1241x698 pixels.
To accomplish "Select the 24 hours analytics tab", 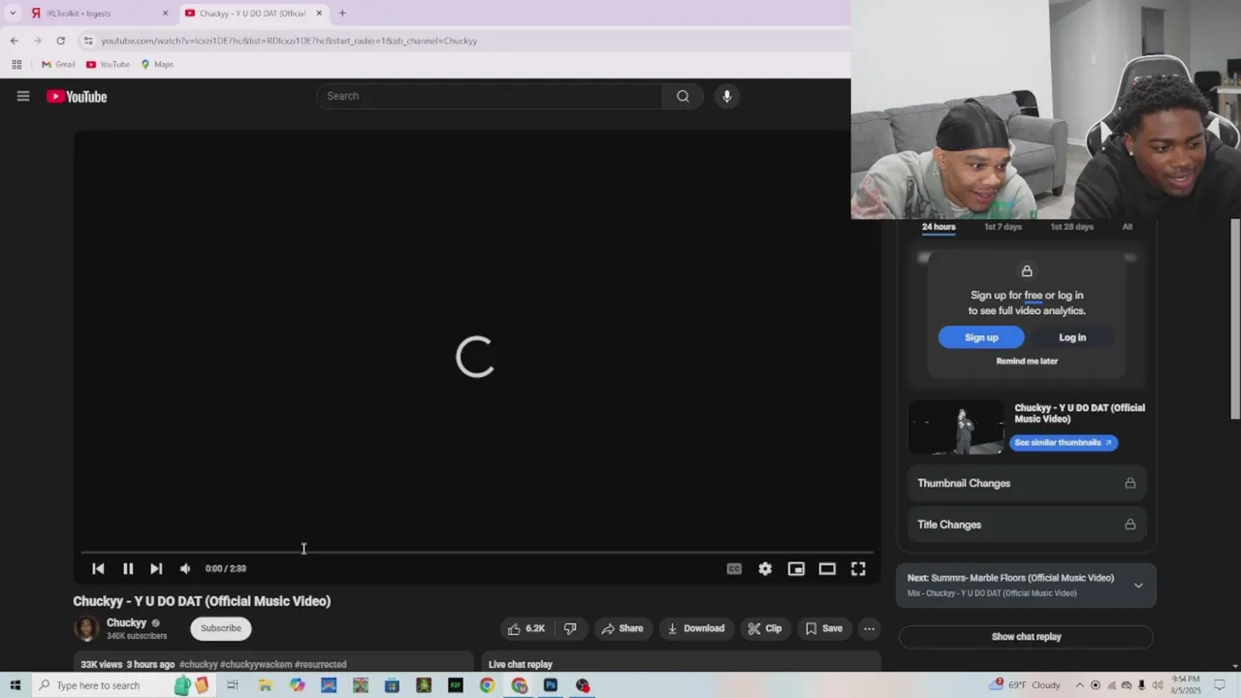I will pyautogui.click(x=939, y=227).
